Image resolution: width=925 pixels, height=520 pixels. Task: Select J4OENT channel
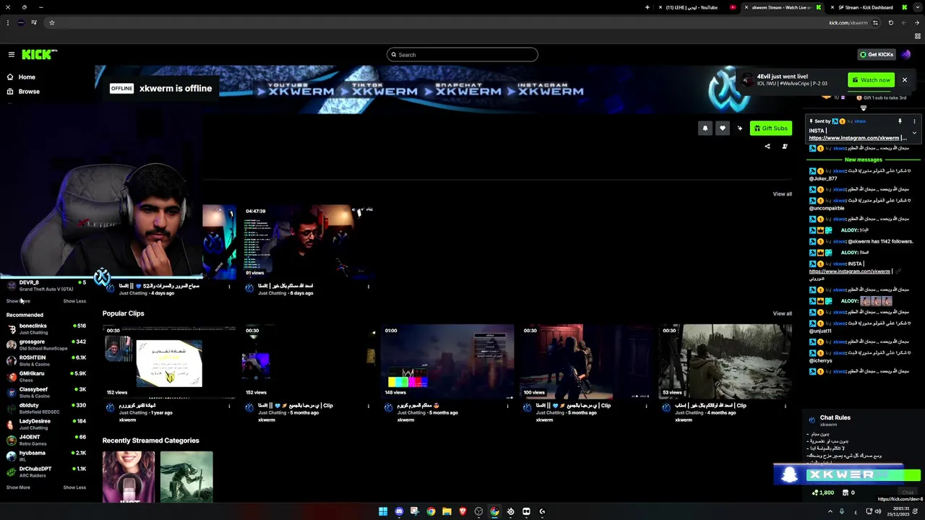tap(46, 440)
